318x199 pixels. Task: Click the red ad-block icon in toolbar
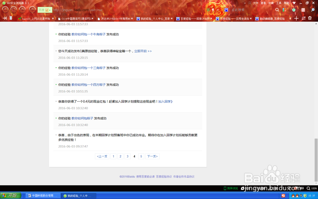pyautogui.click(x=303, y=10)
